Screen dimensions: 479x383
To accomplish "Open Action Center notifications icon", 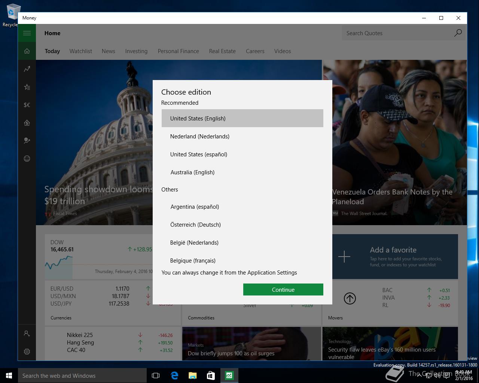I will [x=446, y=376].
